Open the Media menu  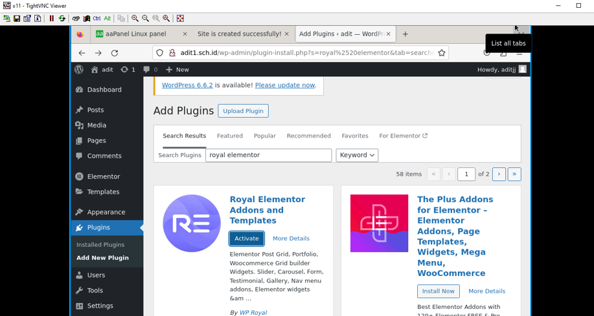click(108, 125)
